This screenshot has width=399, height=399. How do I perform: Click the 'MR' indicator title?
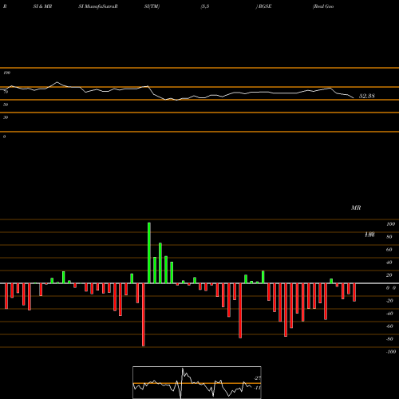356,207
